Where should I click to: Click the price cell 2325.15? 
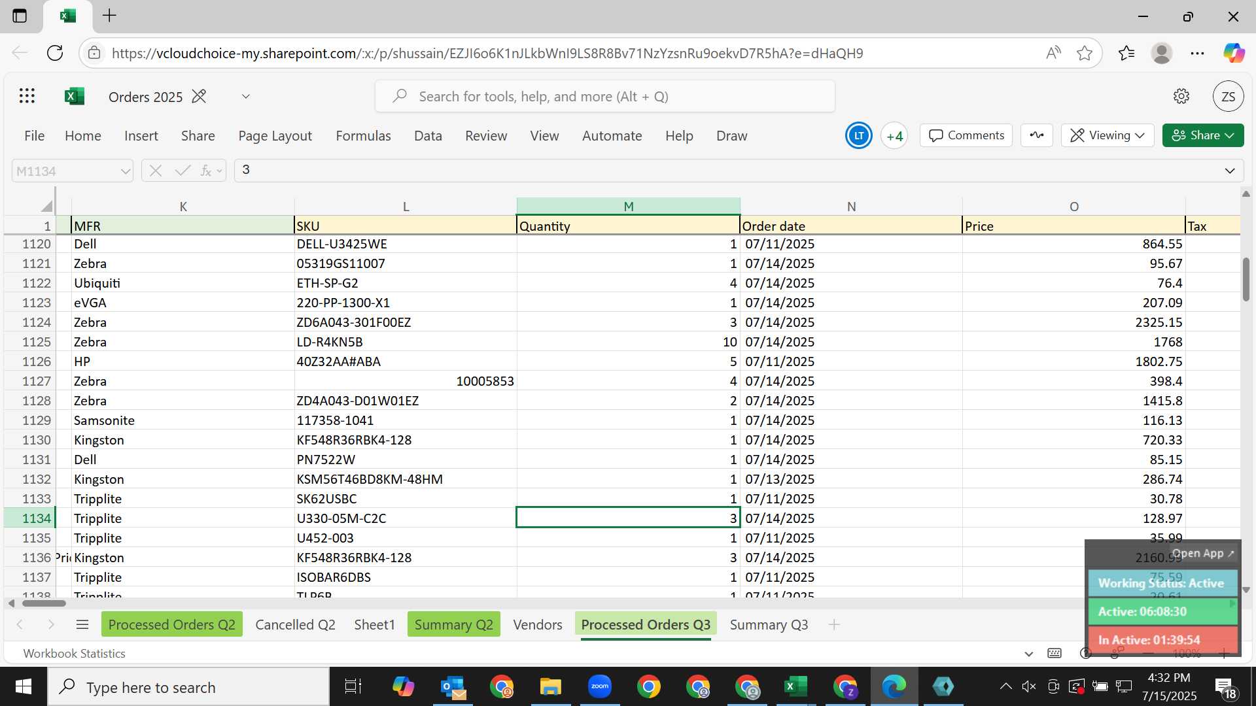click(x=1073, y=322)
